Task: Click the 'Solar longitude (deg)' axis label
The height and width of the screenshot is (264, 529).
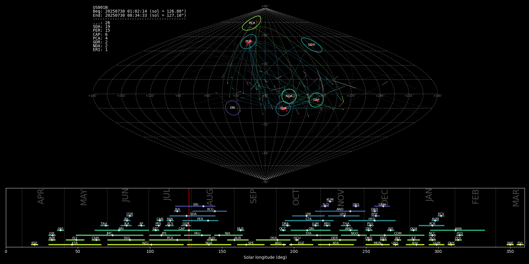Action: 265,257
